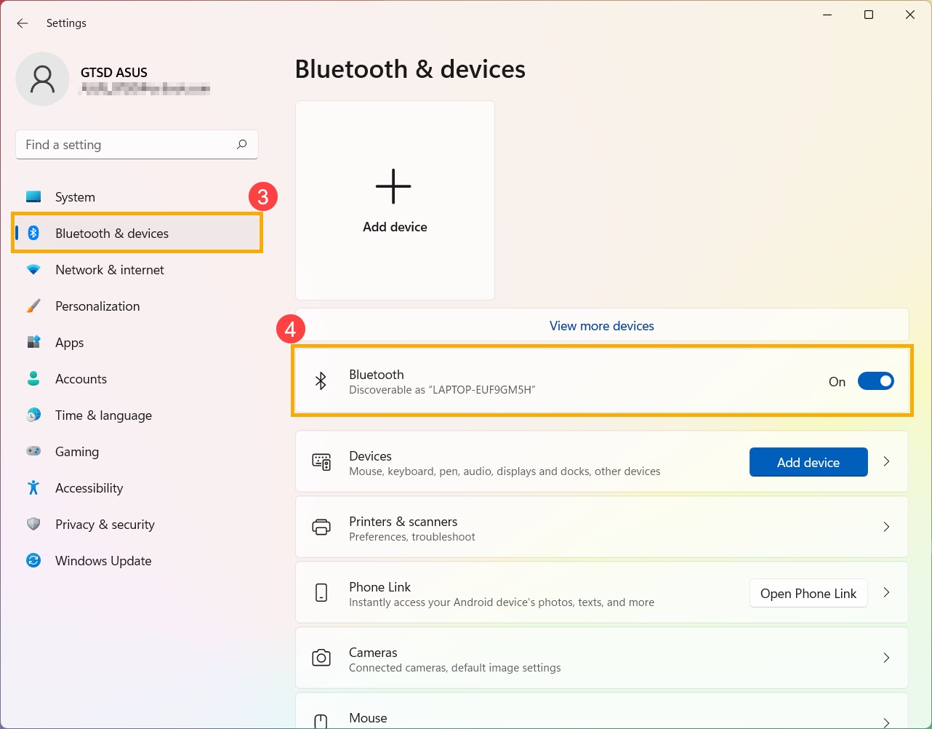Click the Devices keyboard icon
This screenshot has height=729, width=932.
pyautogui.click(x=321, y=462)
